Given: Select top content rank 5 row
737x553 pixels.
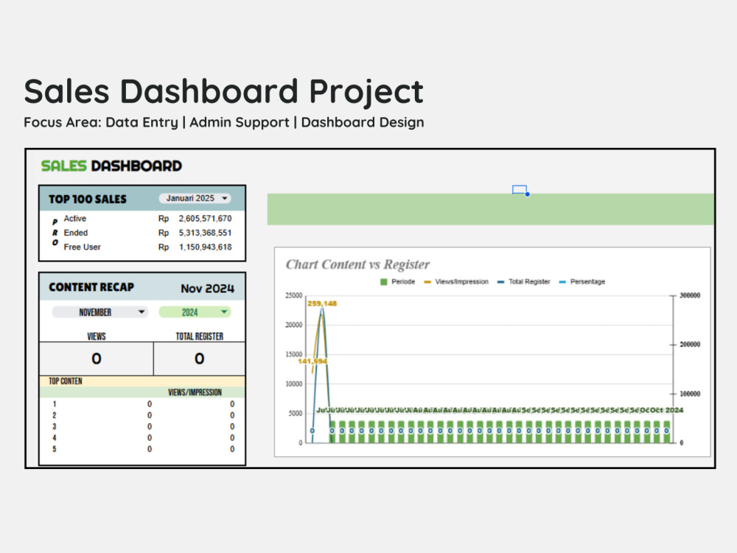Looking at the screenshot, I should coord(142,449).
